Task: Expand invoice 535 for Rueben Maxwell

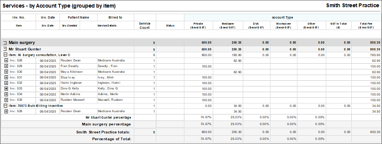Action: 6,100
